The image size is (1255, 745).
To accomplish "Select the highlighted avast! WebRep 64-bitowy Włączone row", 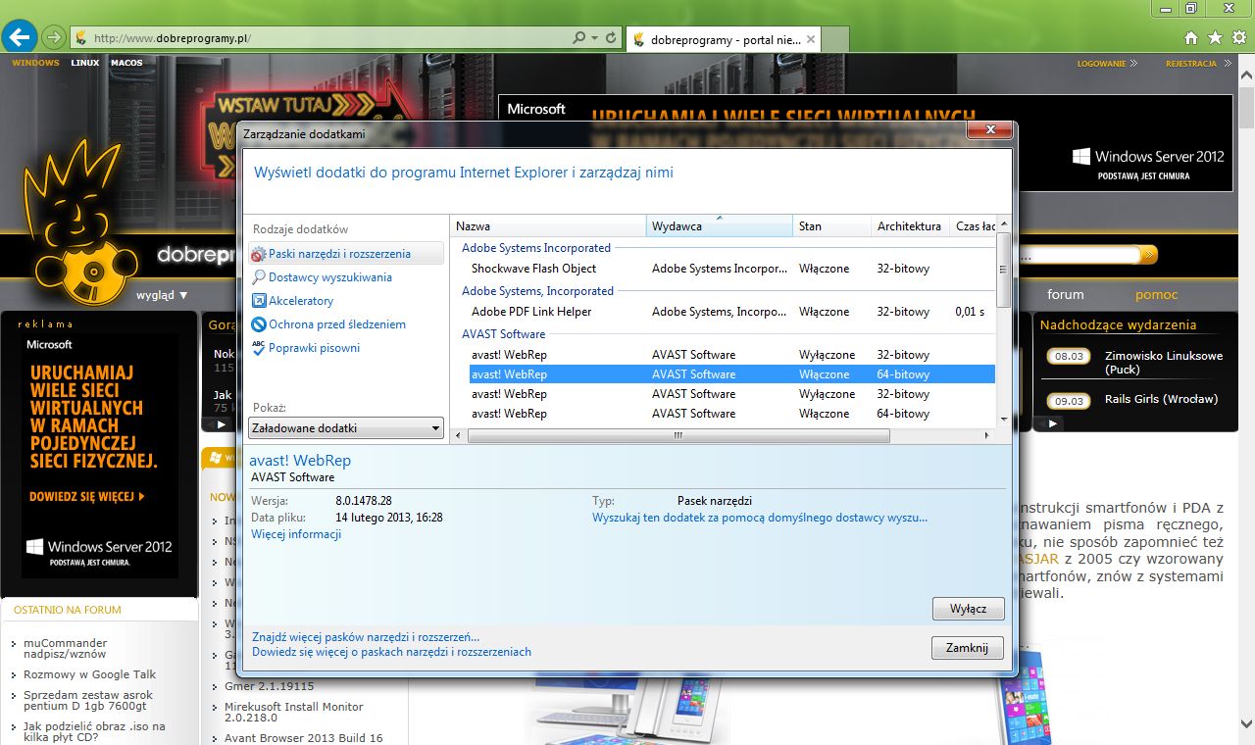I will point(732,374).
